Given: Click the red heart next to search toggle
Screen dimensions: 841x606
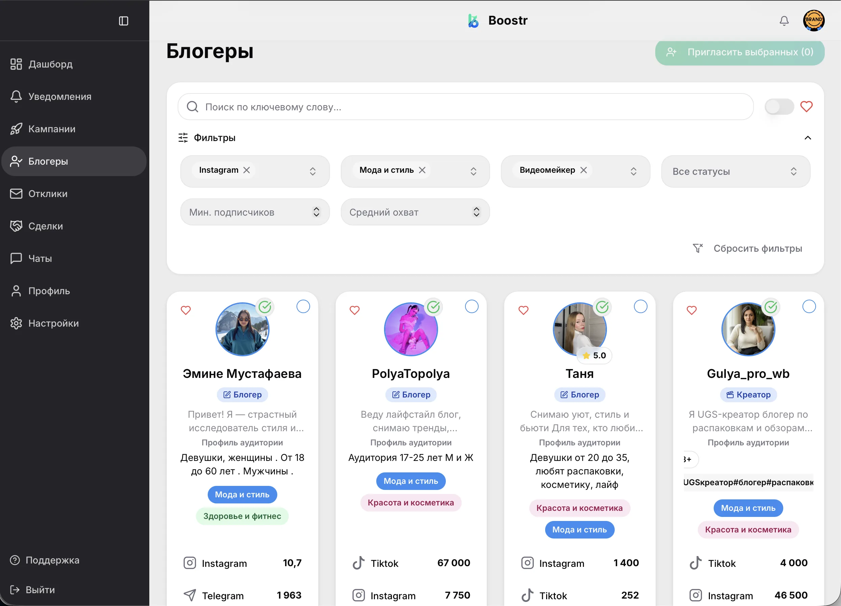Looking at the screenshot, I should pos(806,107).
